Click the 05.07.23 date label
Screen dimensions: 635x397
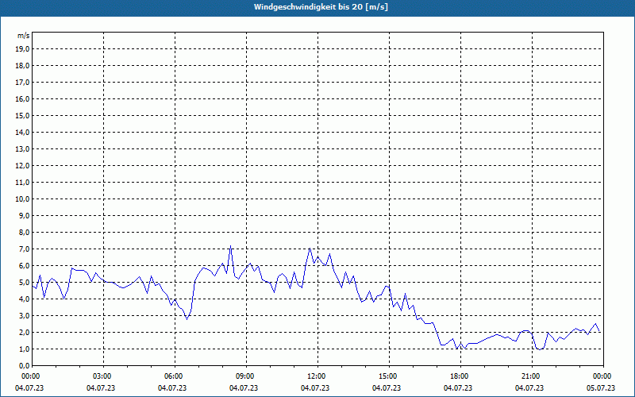[601, 388]
